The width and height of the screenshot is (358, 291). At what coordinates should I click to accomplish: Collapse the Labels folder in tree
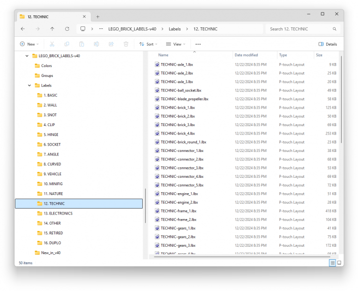tap(29, 85)
